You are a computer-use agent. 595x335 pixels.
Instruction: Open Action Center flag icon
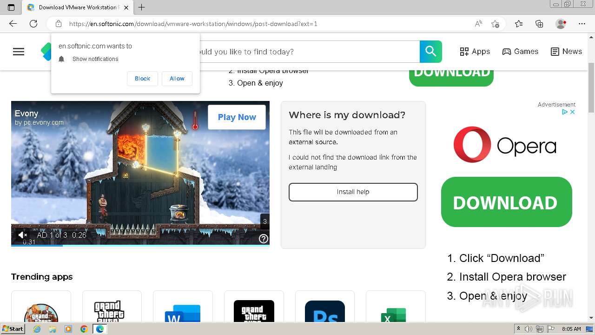551,329
